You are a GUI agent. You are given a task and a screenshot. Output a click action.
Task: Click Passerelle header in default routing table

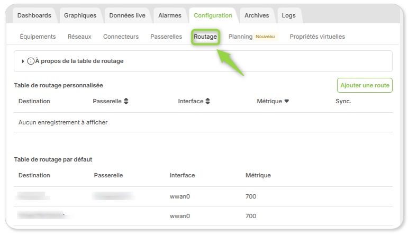pyautogui.click(x=108, y=175)
